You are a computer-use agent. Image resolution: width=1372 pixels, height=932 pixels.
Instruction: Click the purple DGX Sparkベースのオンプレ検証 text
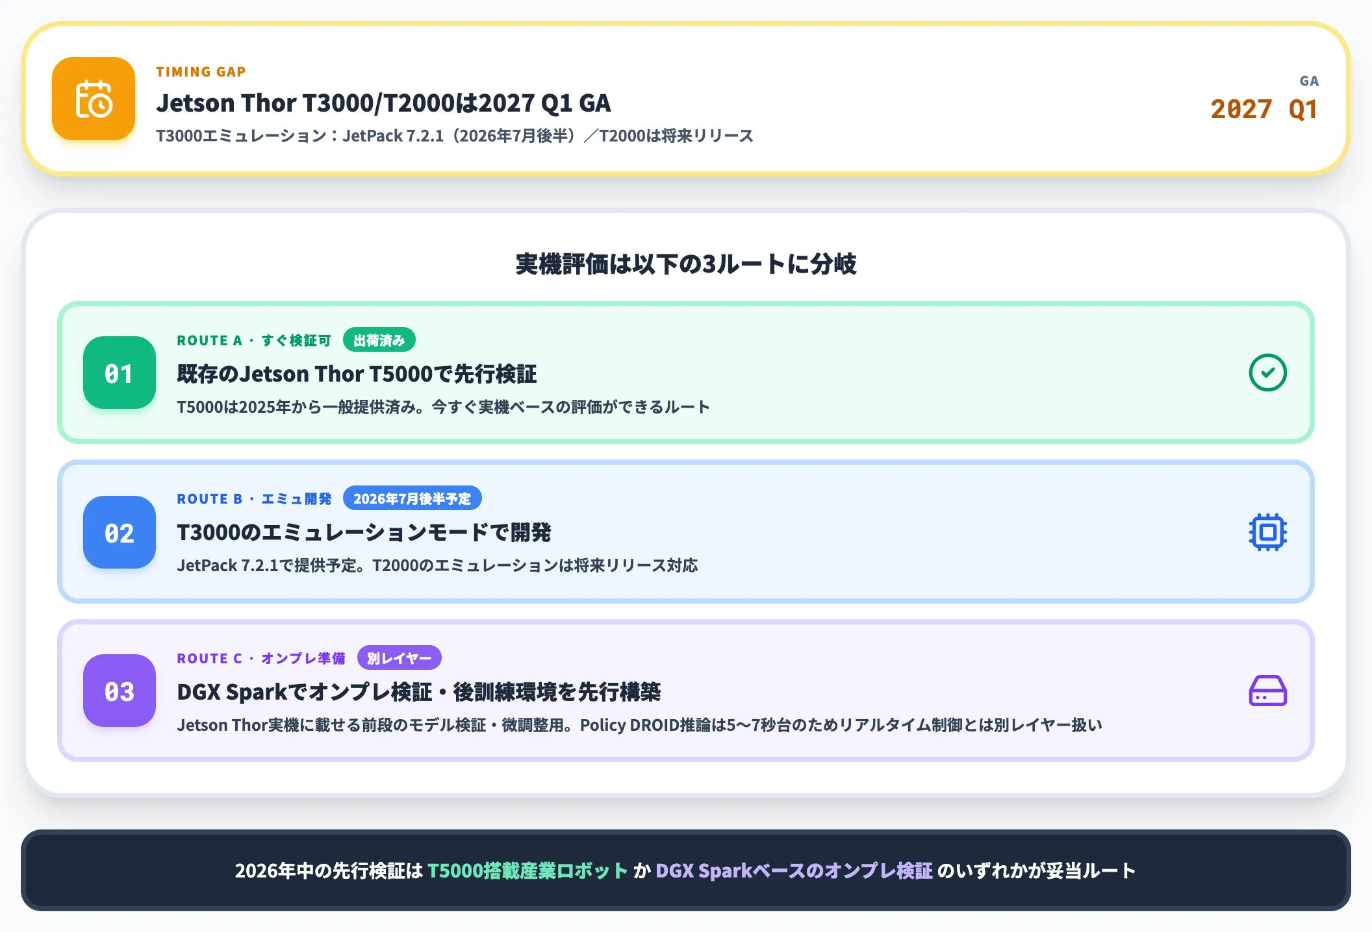click(x=794, y=870)
